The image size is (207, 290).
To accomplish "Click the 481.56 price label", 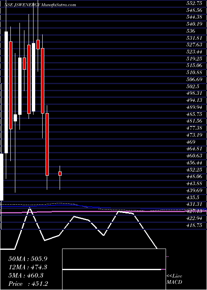I will (x=195, y=121).
